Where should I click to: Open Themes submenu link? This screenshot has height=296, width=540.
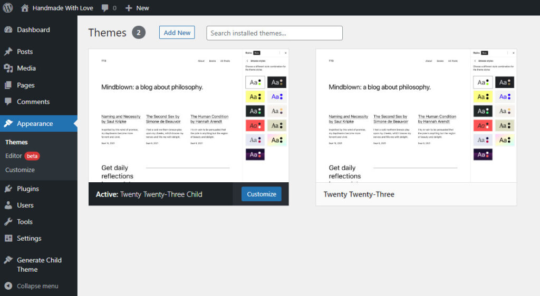coord(16,142)
